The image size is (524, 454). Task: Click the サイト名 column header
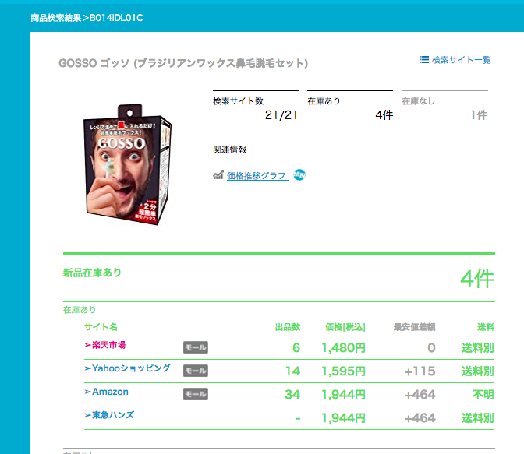101,327
